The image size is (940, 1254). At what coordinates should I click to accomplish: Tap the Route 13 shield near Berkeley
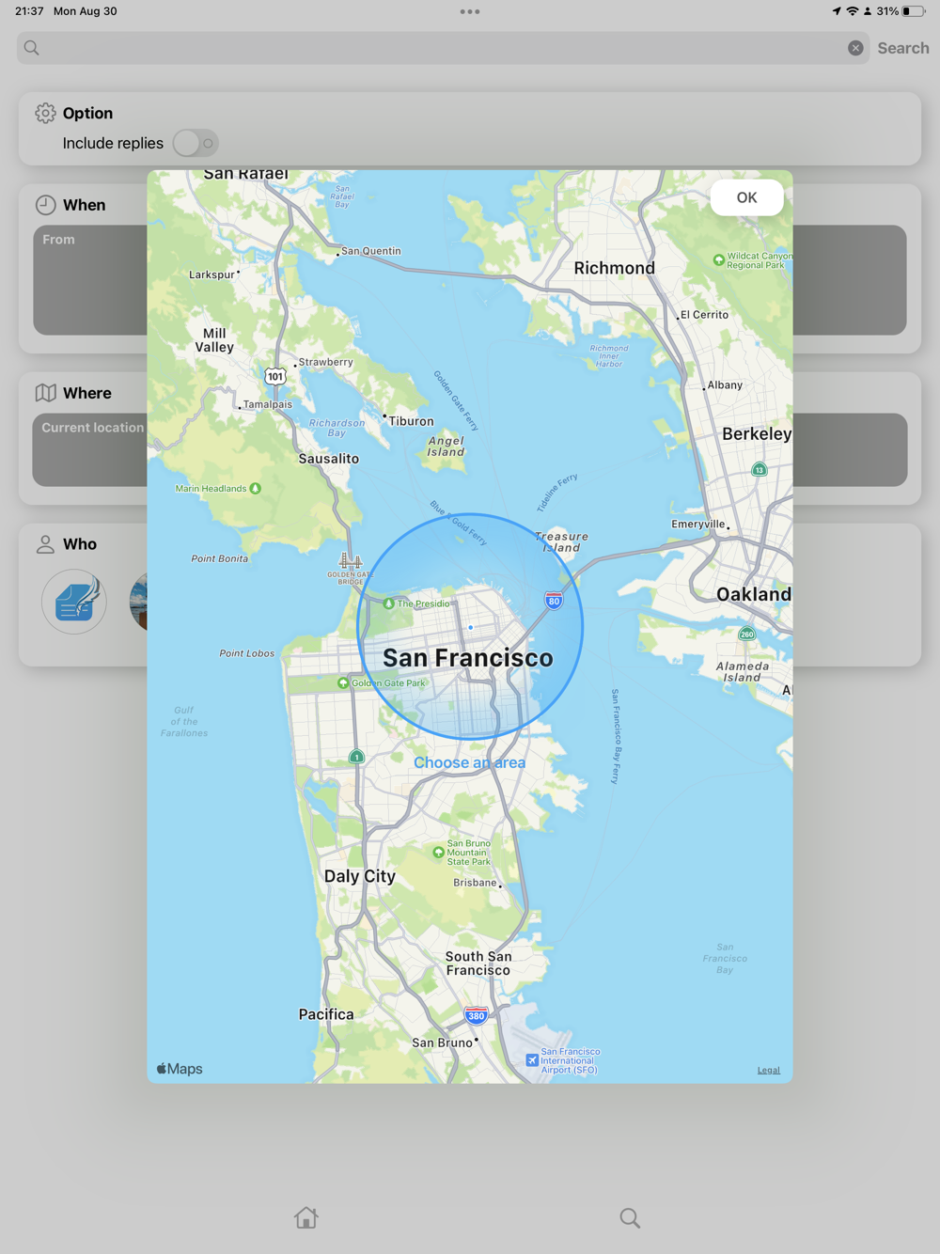tap(760, 469)
